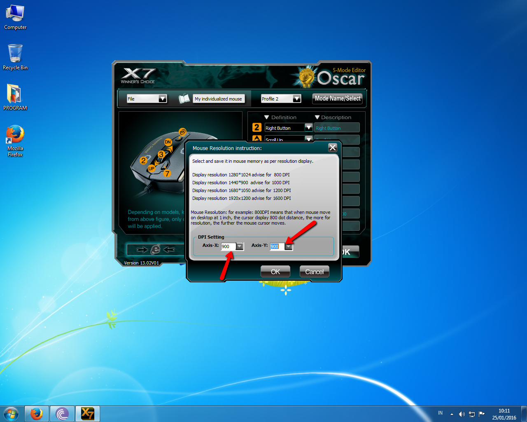Click the Version 13.02V01 text
This screenshot has height=422, width=527.
(141, 263)
